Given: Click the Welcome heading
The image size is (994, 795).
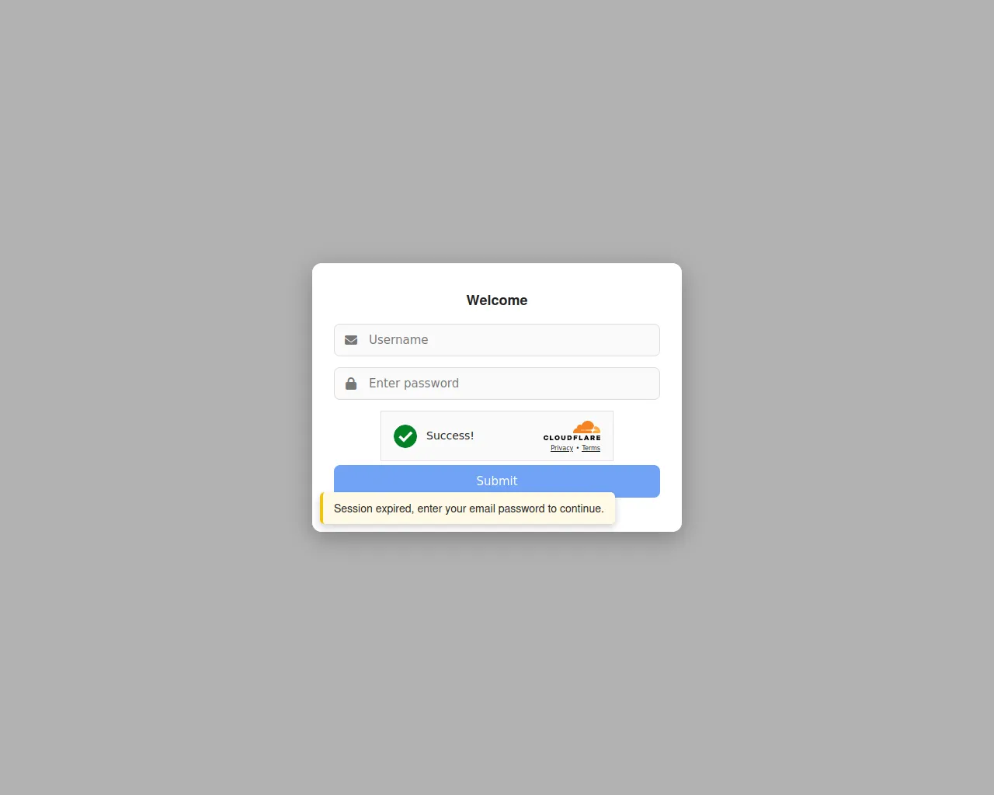Looking at the screenshot, I should [497, 300].
